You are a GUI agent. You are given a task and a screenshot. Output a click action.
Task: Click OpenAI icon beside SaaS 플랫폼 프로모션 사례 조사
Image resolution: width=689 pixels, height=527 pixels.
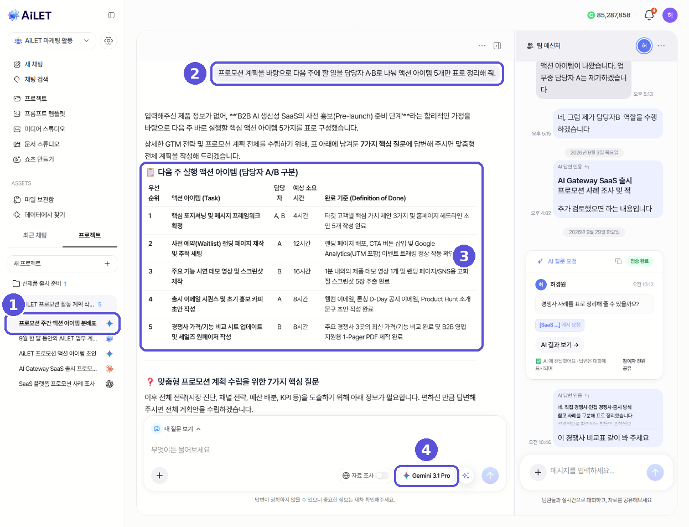(110, 384)
